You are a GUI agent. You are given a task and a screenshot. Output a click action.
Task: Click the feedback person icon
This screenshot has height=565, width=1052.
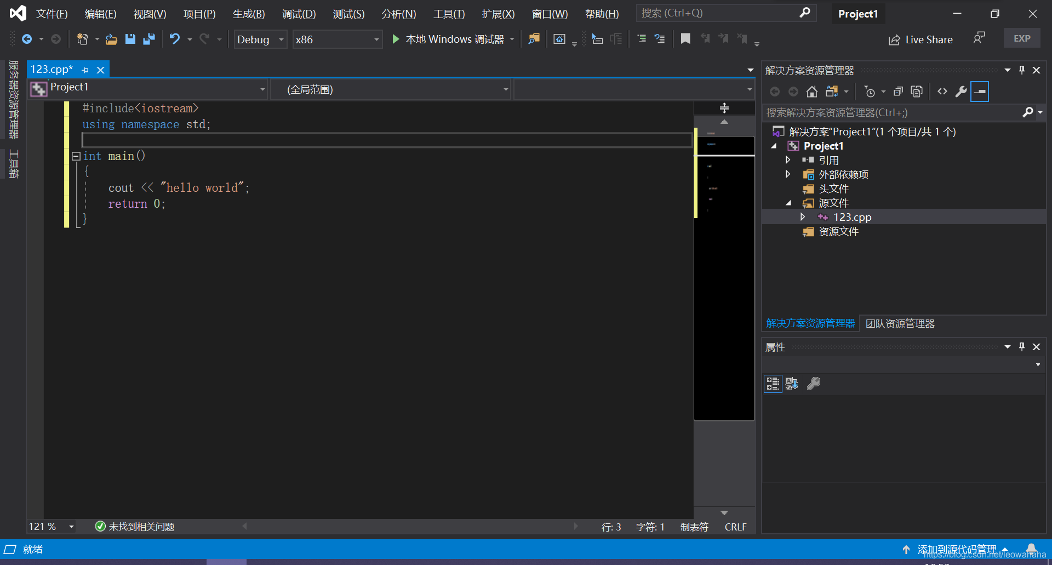[x=979, y=38]
